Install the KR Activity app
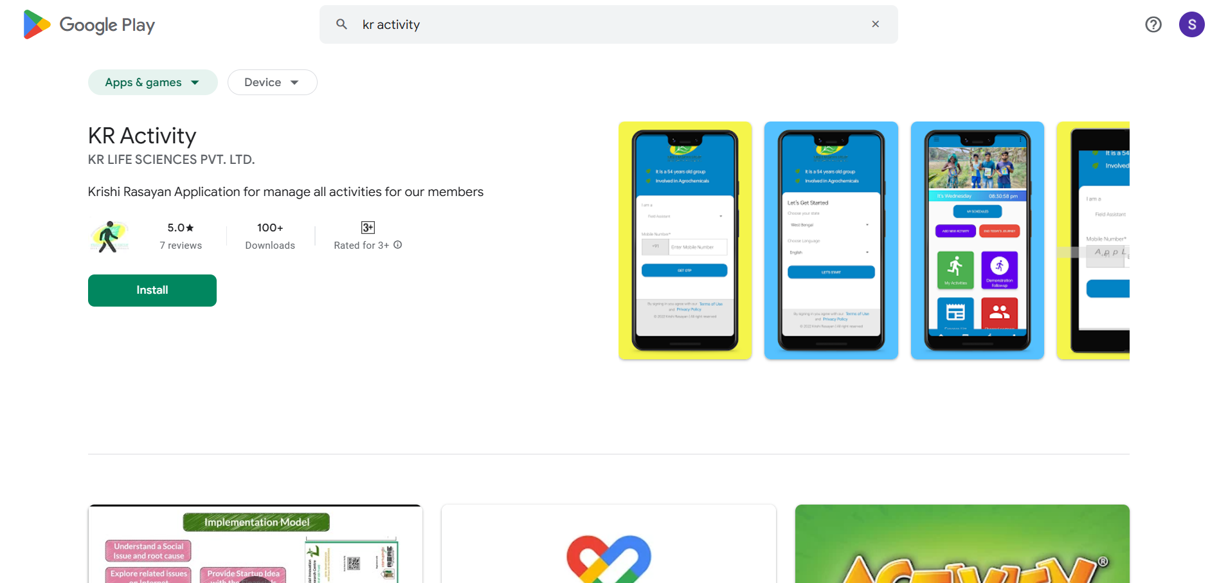 tap(152, 291)
